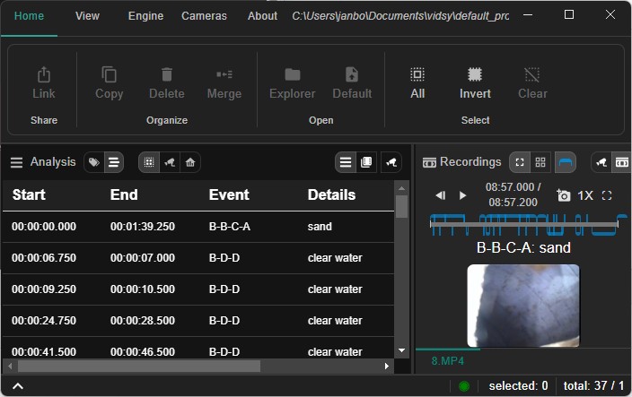Toggle single frame view in Recordings
This screenshot has height=397, width=632.
[x=520, y=162]
